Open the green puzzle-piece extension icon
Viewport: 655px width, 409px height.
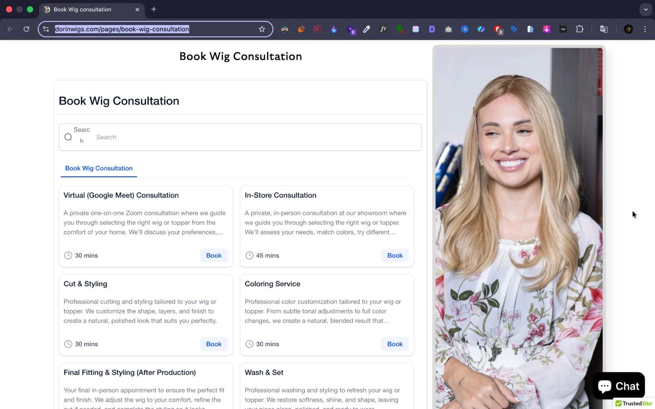399,29
